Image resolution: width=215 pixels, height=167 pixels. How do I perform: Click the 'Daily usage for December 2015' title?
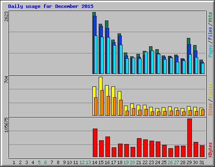51,6
